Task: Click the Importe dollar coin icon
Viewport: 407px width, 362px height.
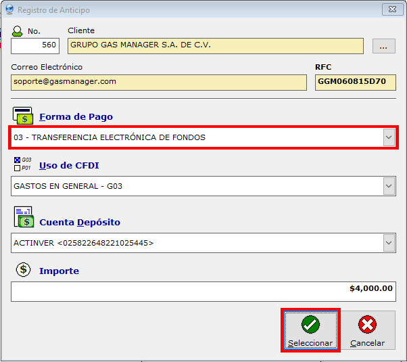Action: tap(23, 270)
